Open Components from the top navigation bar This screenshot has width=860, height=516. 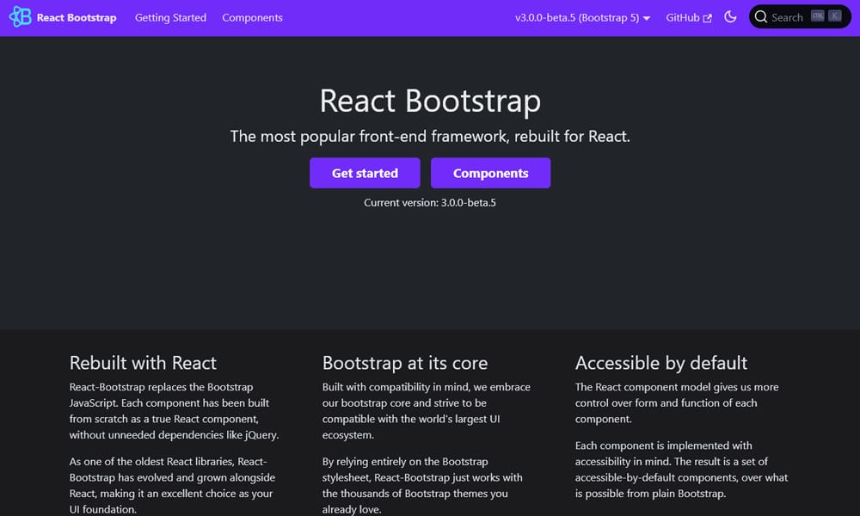pyautogui.click(x=252, y=16)
